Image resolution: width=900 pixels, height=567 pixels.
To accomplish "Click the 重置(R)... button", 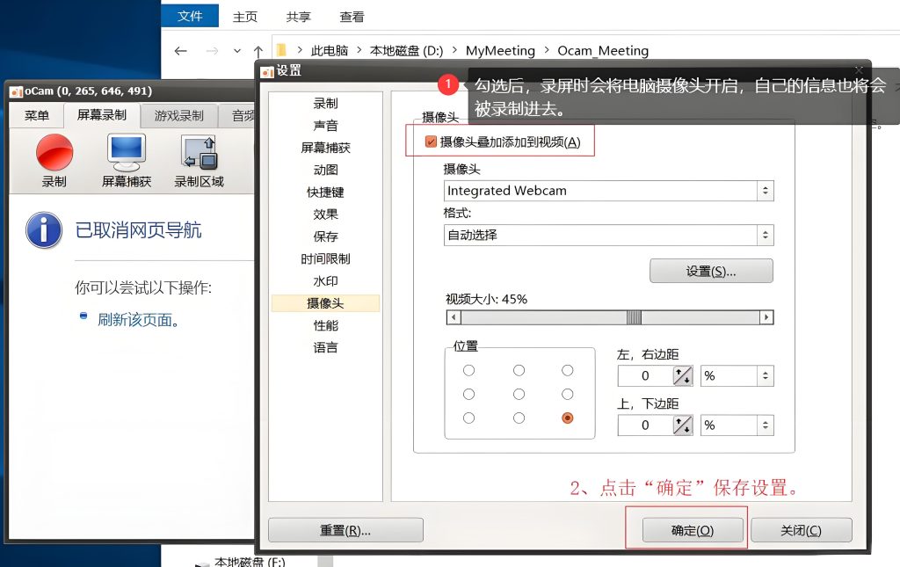I will (x=345, y=530).
